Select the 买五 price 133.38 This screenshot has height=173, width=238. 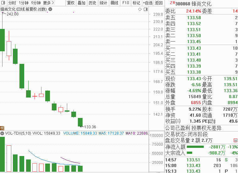tap(194, 72)
